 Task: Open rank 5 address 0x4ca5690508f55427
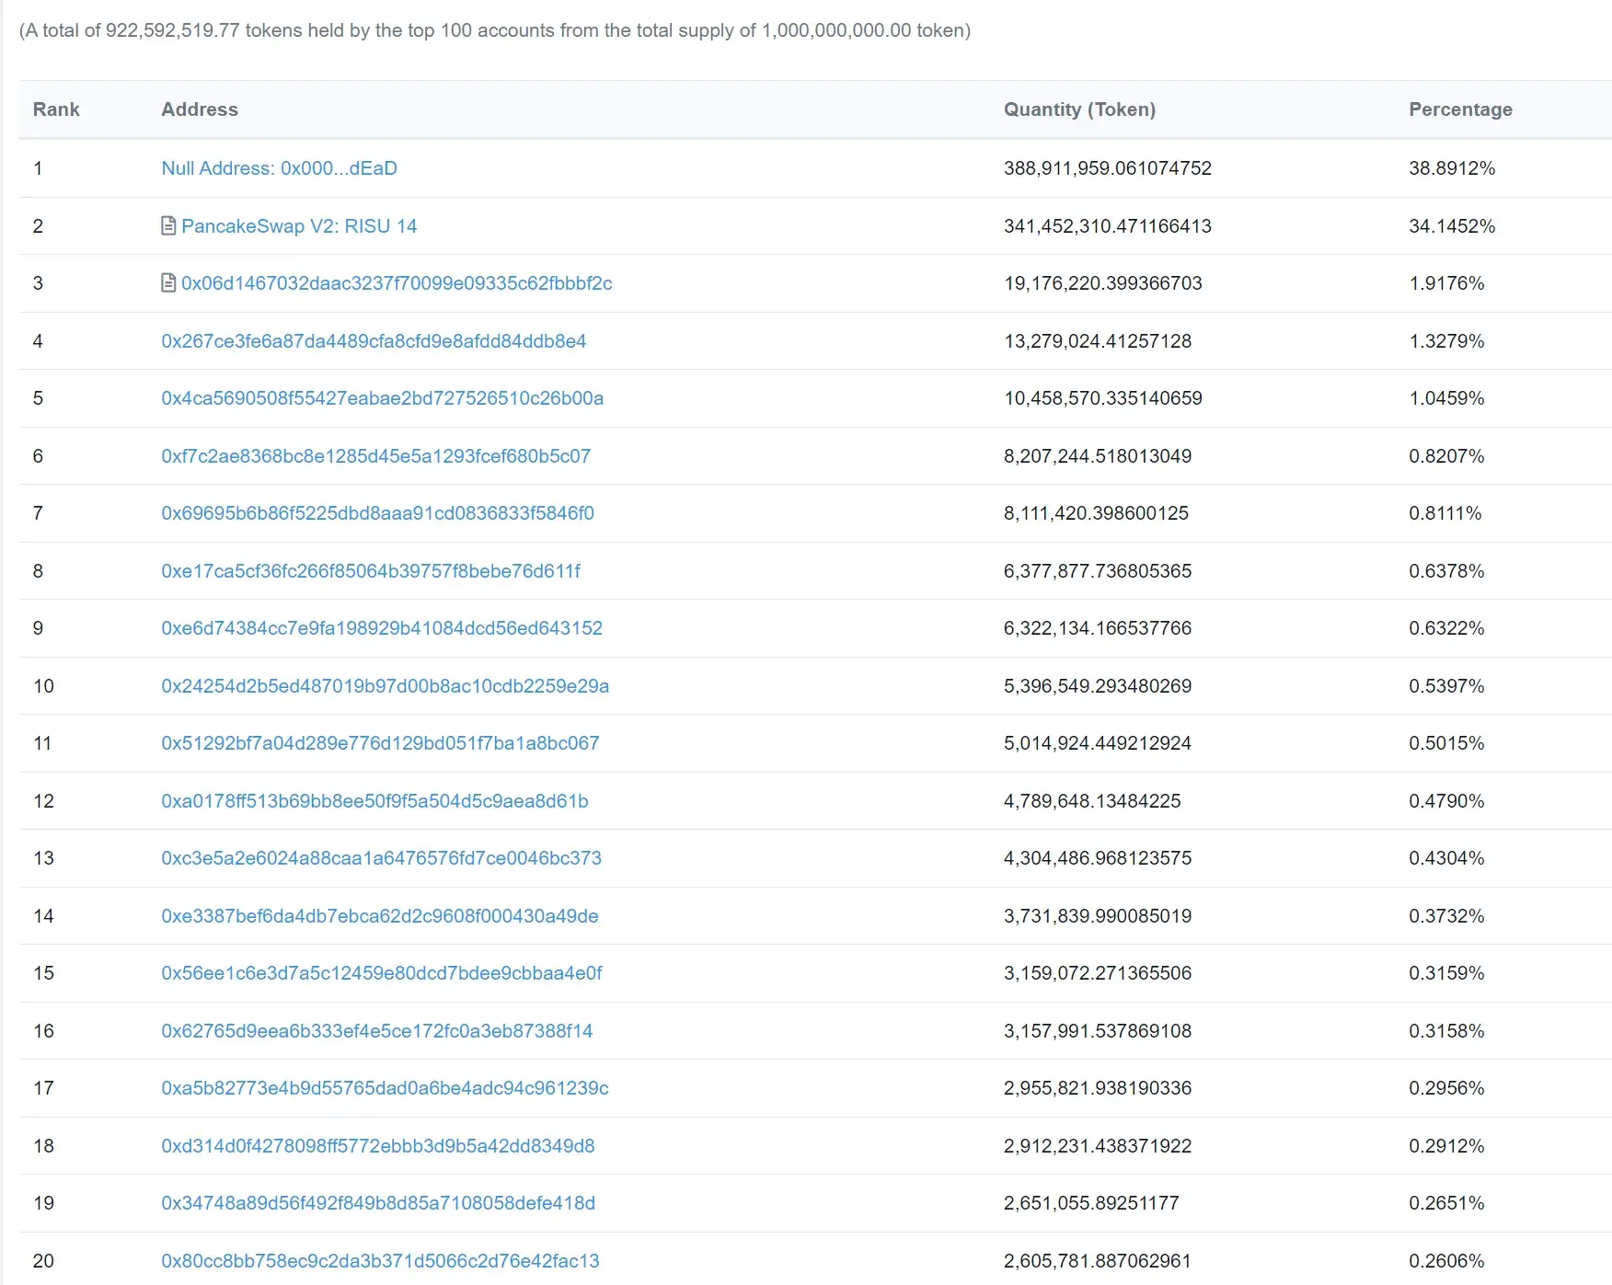click(382, 398)
